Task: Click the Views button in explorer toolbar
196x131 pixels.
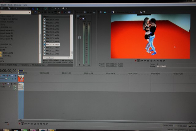Action: pyautogui.click(x=69, y=12)
